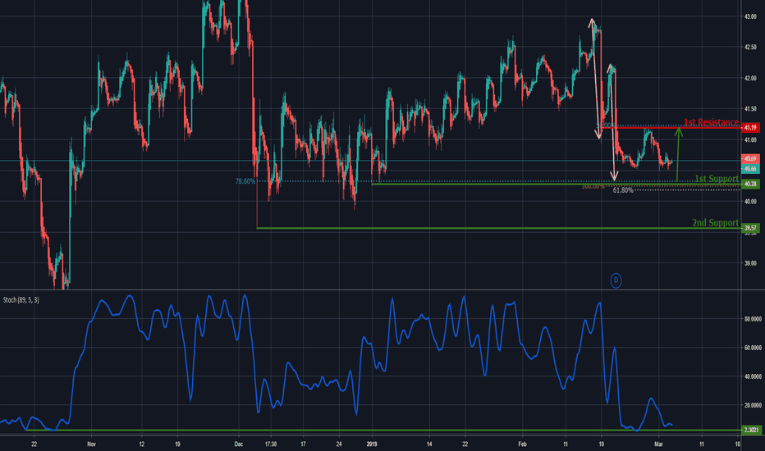Screen dimensions: 765x451
Task: Click the circled D dividend marker
Action: tap(616, 280)
